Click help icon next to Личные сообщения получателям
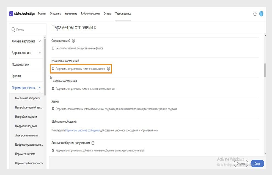The image size is (272, 175). click(93, 143)
